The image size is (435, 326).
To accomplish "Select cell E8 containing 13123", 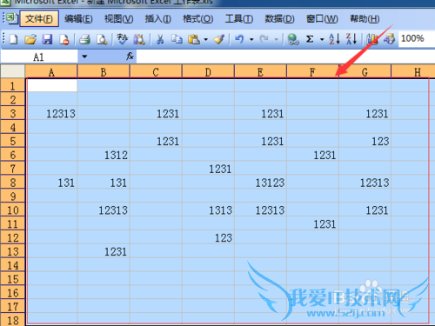I will tap(260, 183).
